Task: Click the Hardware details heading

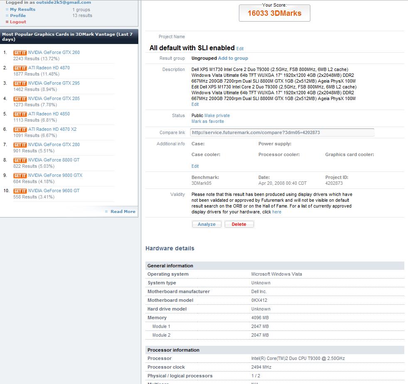Action: tap(170, 248)
